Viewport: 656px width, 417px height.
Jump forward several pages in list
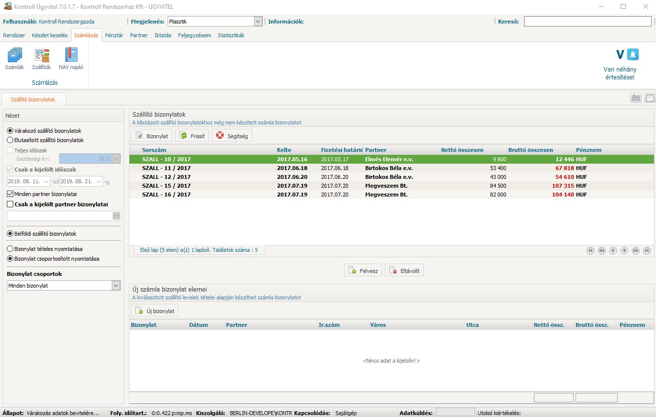point(635,250)
